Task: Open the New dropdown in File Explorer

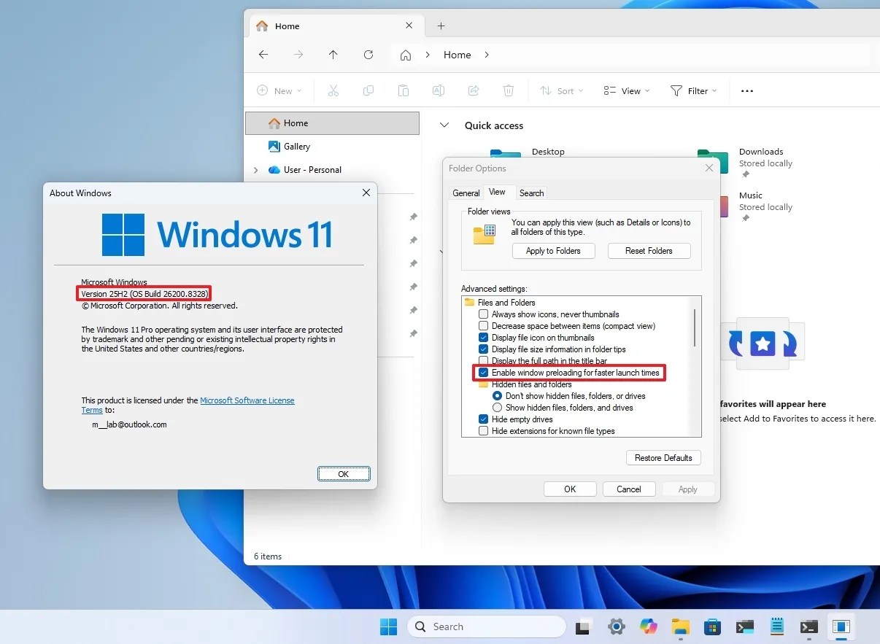Action: coord(279,91)
